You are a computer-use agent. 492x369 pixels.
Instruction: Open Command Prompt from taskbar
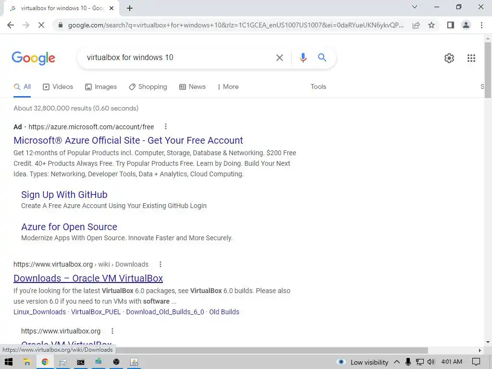[81, 362]
